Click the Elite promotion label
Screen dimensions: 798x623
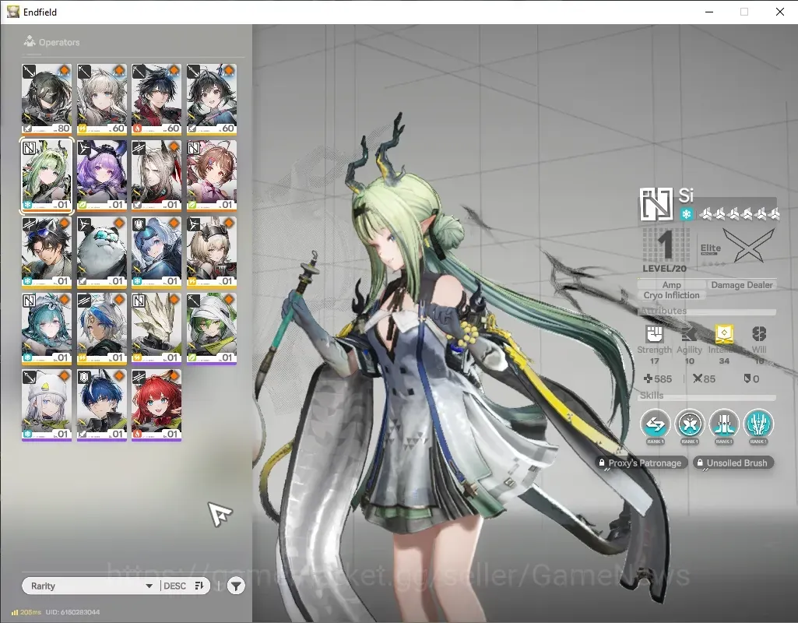(711, 249)
